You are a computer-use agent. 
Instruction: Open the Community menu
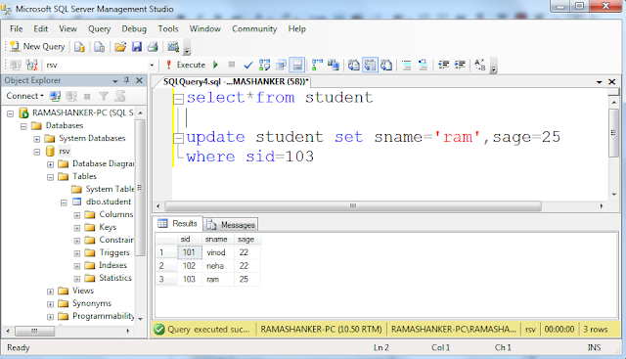[254, 28]
